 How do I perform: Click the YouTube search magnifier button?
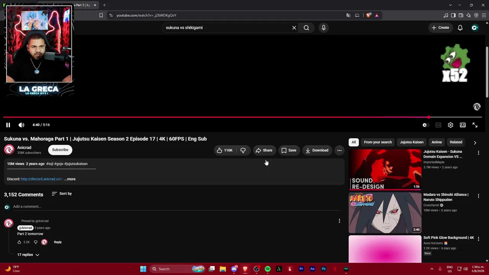point(306,27)
